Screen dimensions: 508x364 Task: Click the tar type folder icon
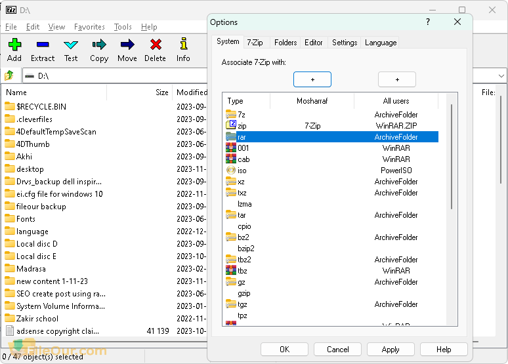coord(230,214)
